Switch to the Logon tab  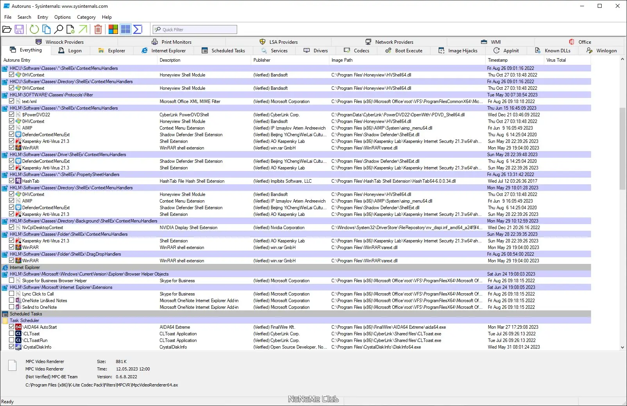point(70,51)
